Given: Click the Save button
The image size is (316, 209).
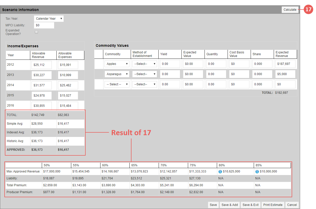Looking at the screenshot, I should coord(213,205).
